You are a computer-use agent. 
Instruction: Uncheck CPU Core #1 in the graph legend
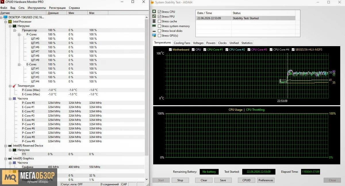[x=205, y=49]
